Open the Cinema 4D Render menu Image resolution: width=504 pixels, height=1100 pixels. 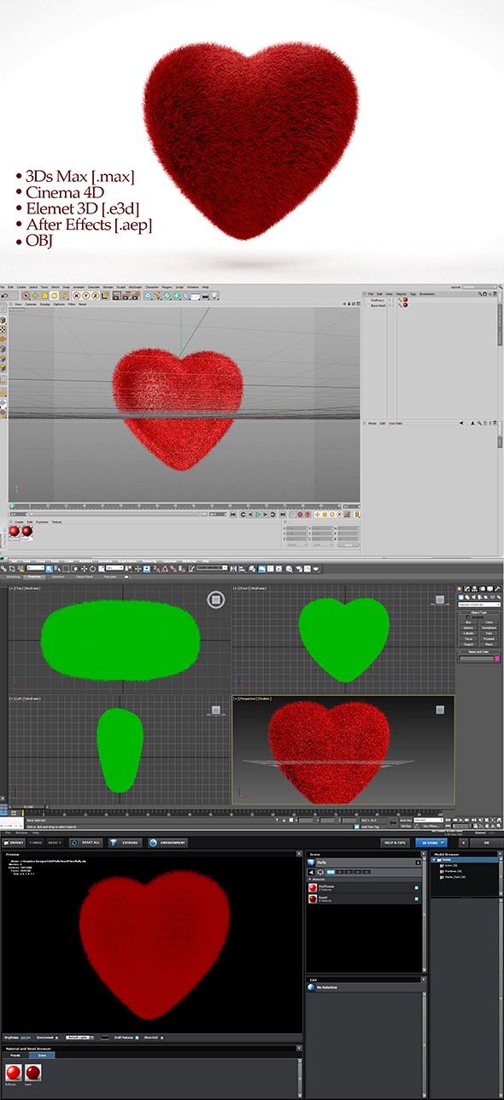108,286
